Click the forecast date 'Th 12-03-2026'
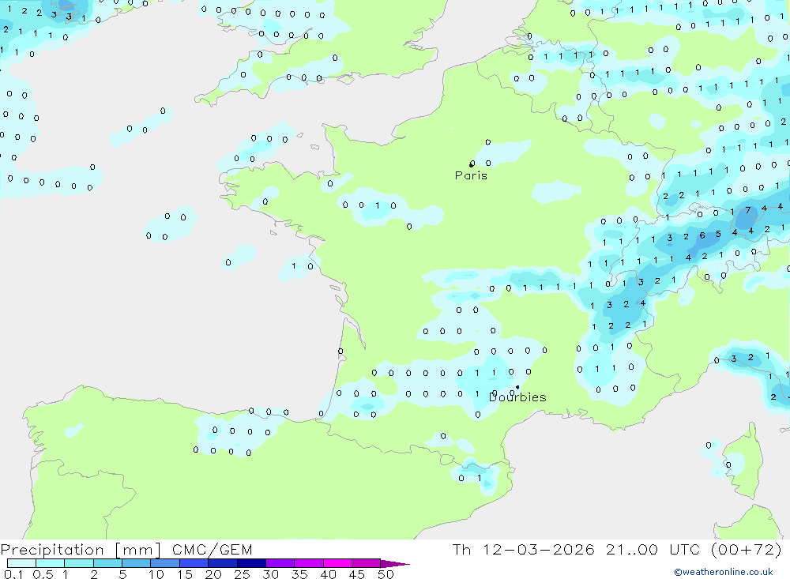 [524, 549]
